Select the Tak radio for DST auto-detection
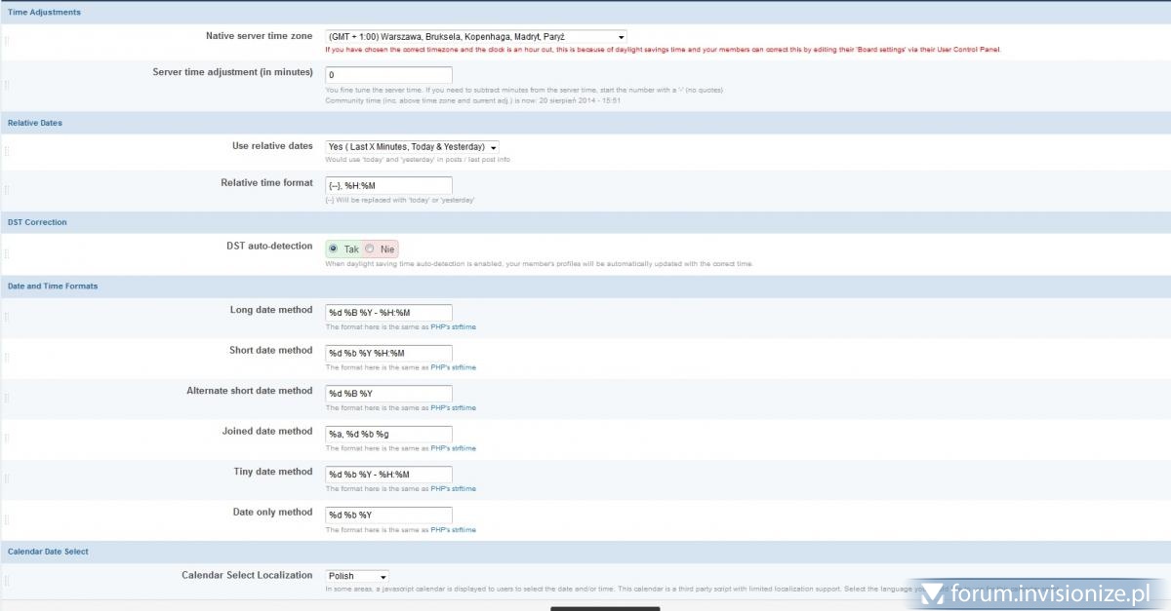Screen dimensions: 1171x611 point(334,248)
